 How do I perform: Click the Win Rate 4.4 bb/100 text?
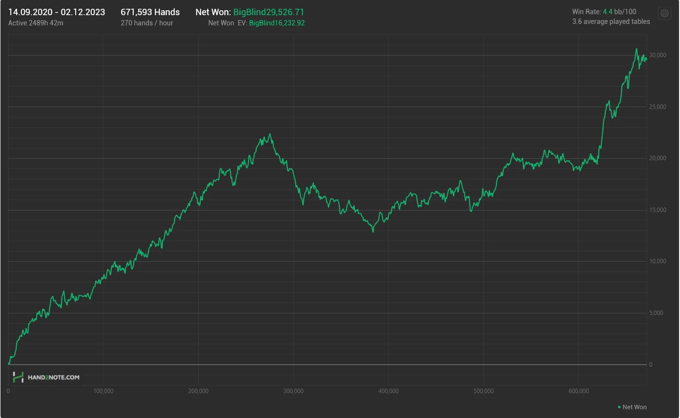pos(604,12)
